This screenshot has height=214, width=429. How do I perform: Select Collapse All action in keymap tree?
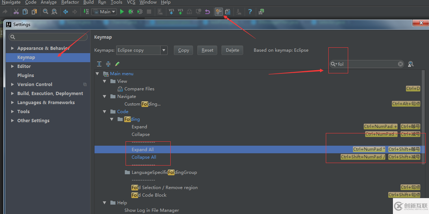pos(144,157)
